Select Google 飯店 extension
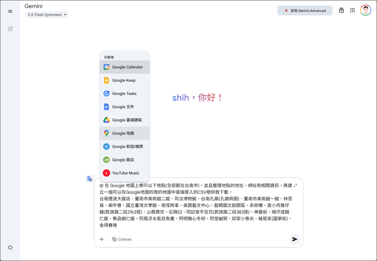Screen dimensions: 377x261 (x=124, y=159)
